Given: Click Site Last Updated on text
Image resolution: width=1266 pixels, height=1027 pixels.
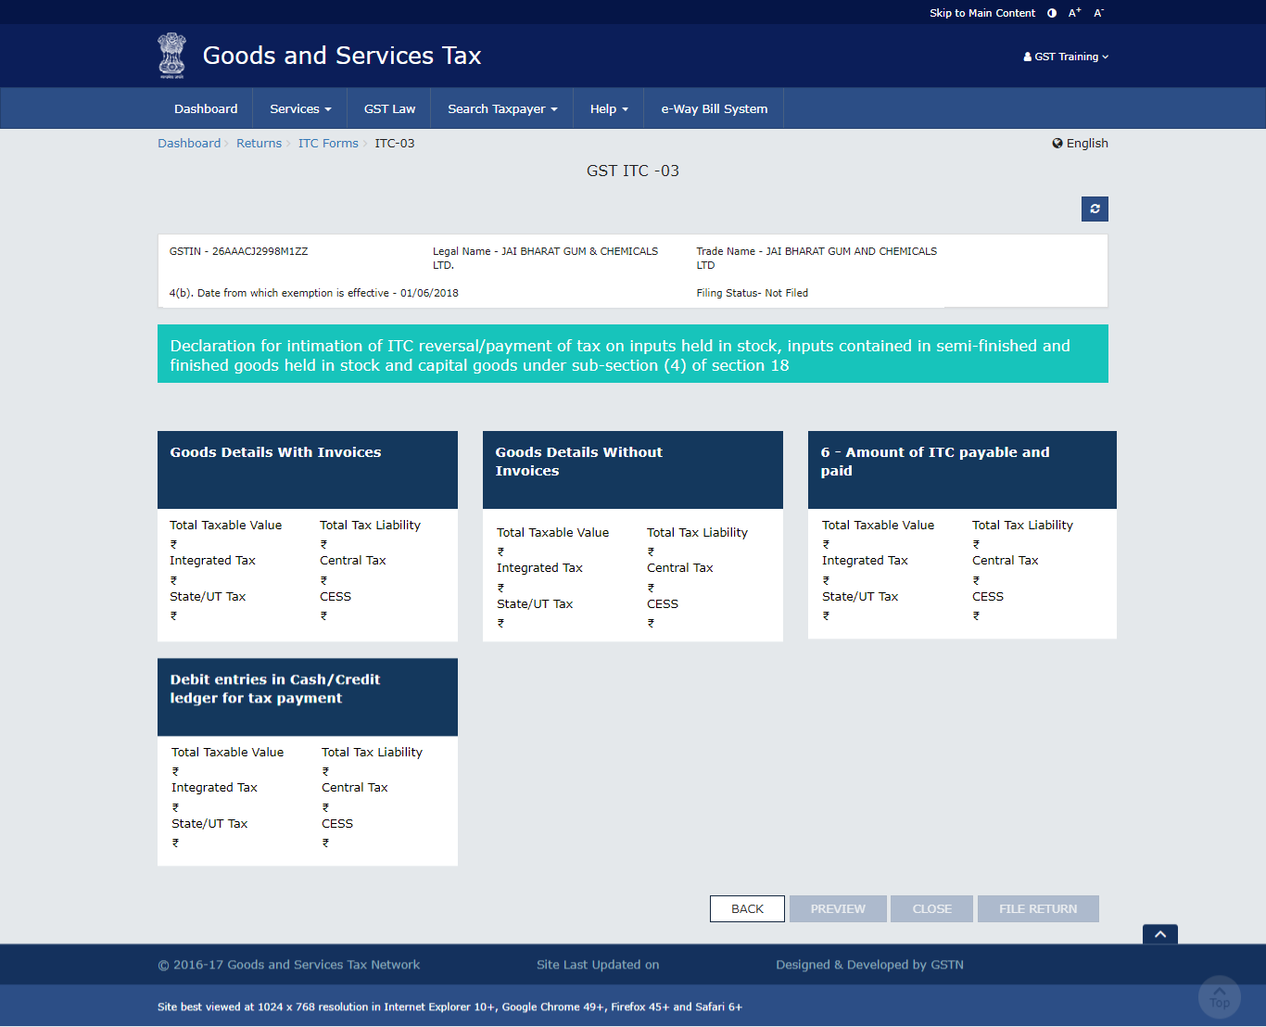Looking at the screenshot, I should coord(598,965).
